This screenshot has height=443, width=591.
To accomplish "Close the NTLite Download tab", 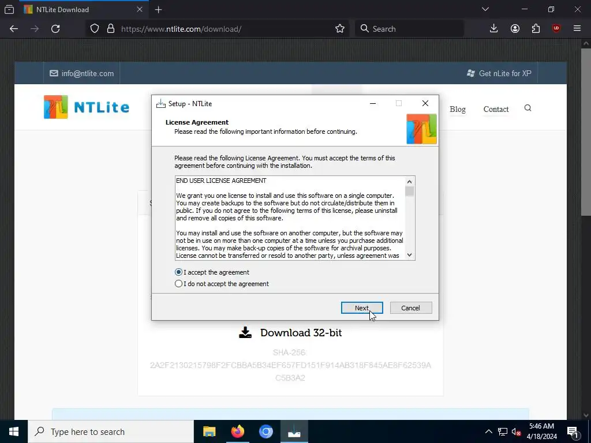I will (x=140, y=9).
